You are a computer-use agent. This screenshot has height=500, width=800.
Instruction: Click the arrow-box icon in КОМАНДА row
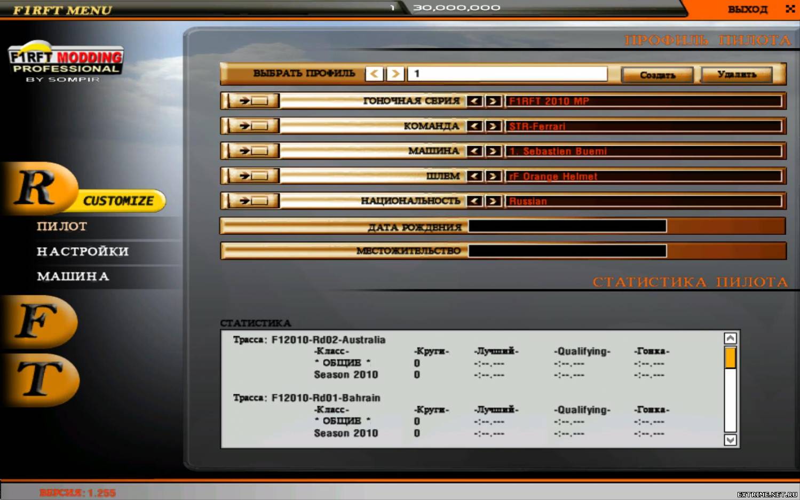[253, 126]
